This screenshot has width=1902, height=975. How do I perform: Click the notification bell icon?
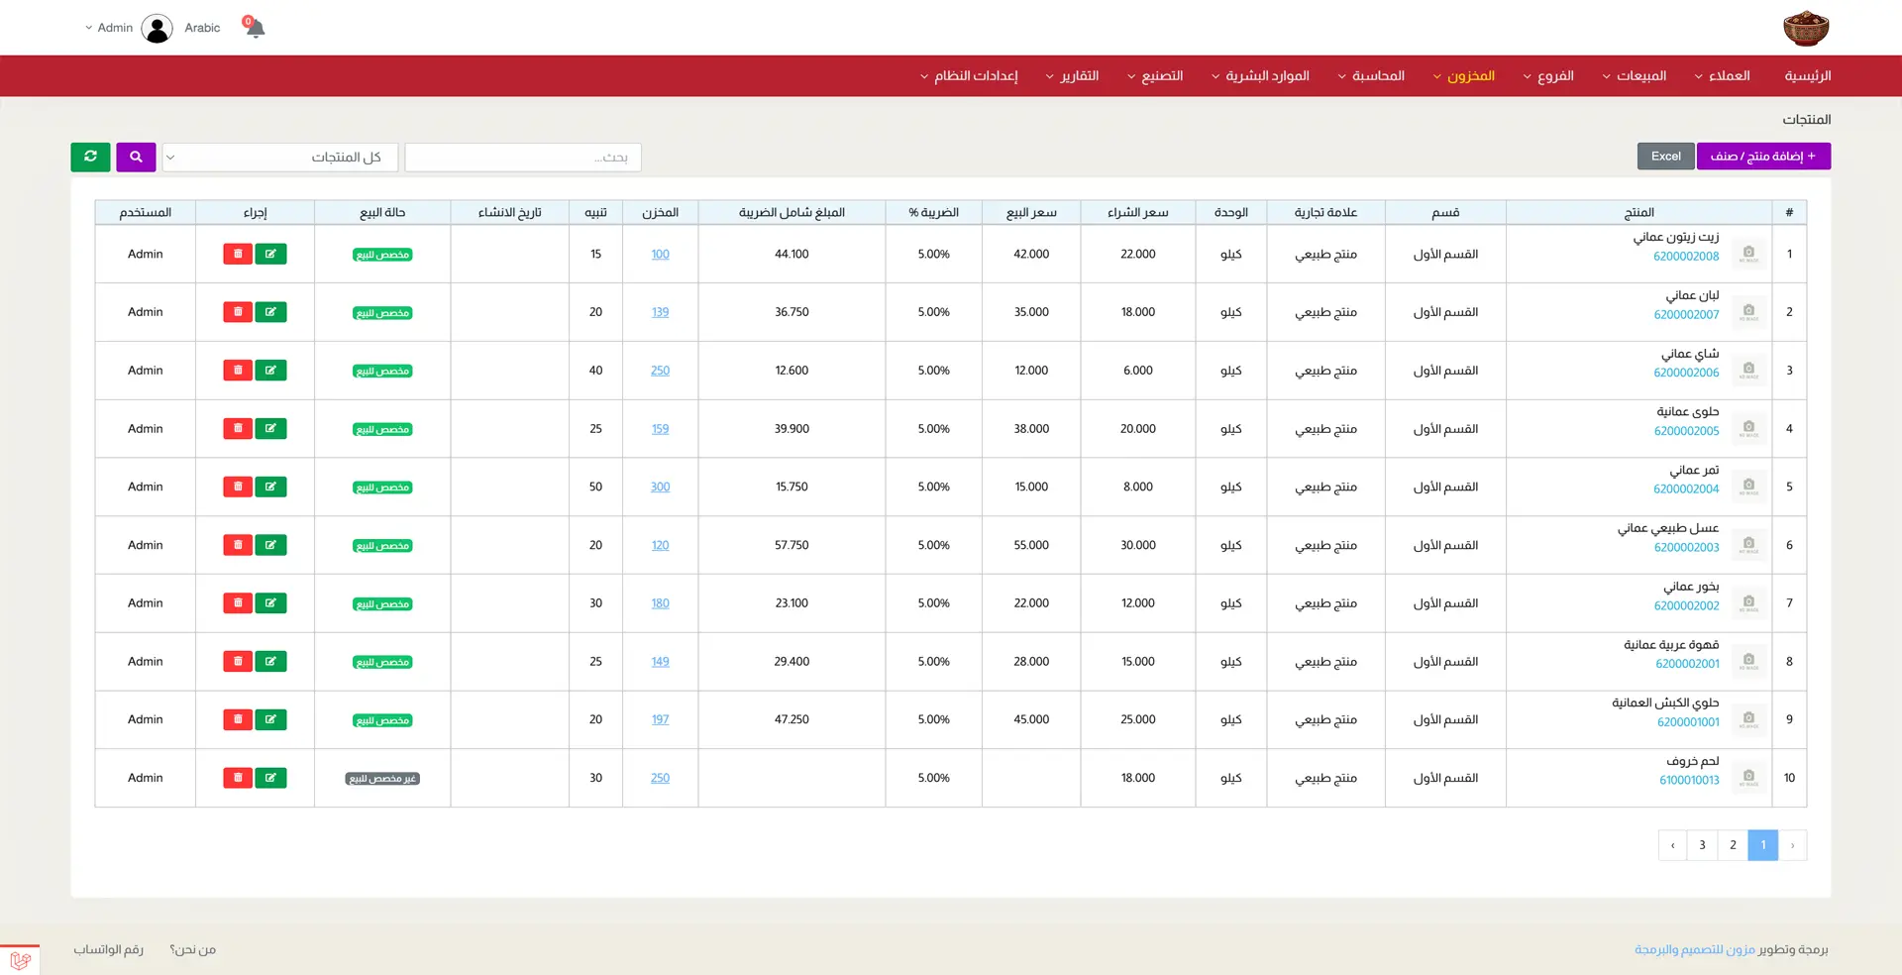click(255, 28)
